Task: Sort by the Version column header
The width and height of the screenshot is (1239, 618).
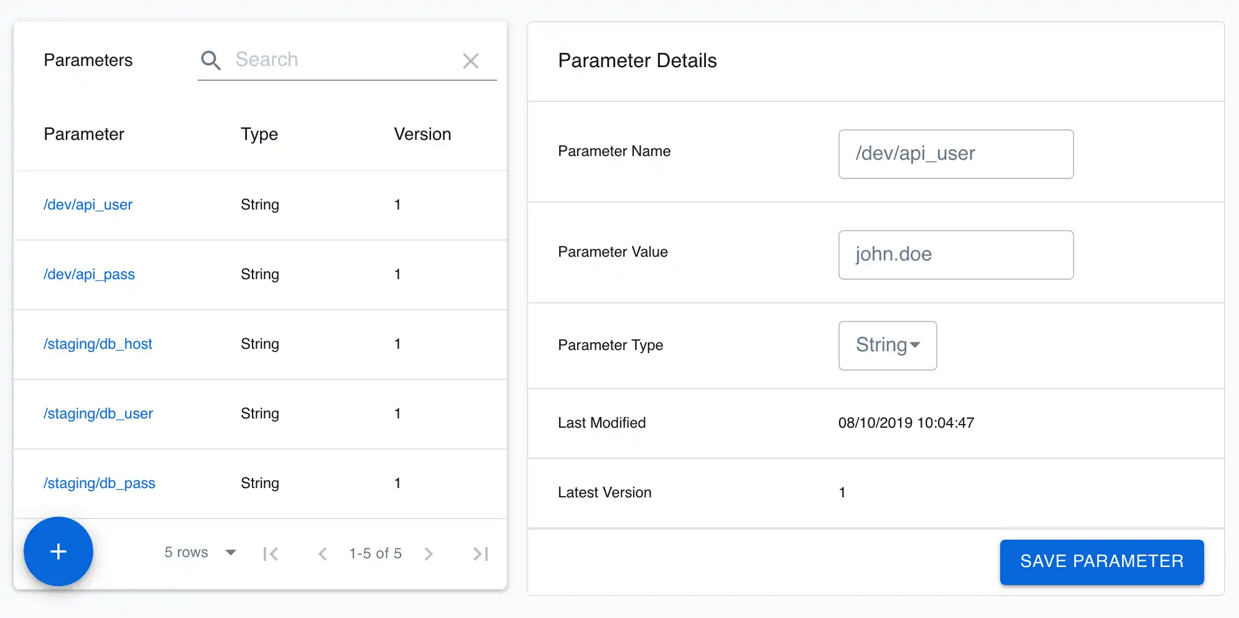Action: (422, 134)
